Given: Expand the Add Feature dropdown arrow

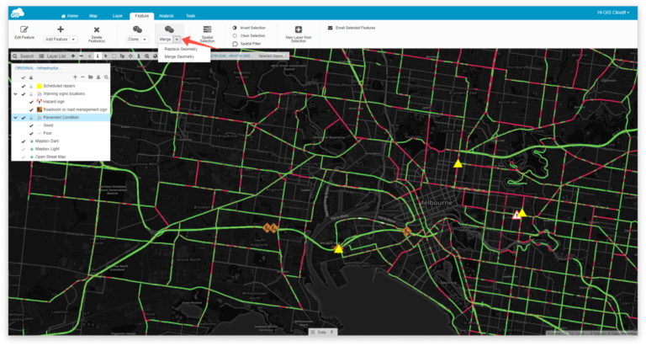Looking at the screenshot, I should coord(73,40).
